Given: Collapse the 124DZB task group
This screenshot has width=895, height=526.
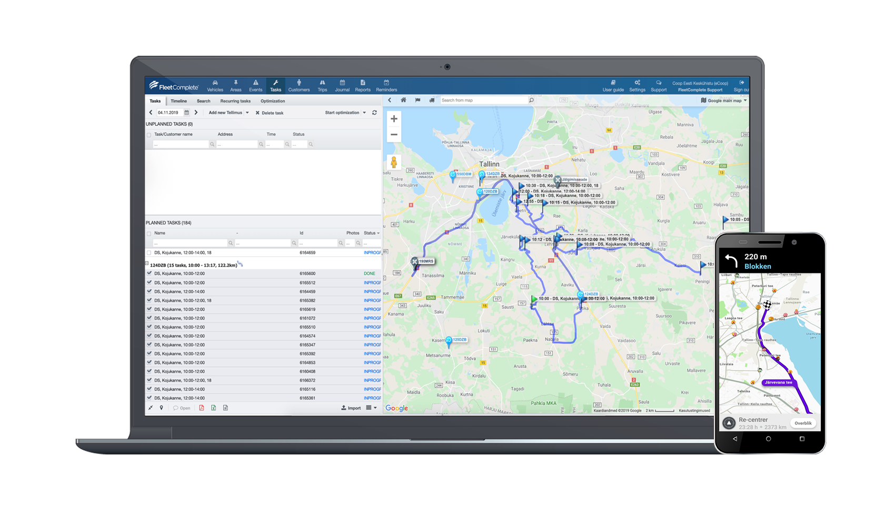Looking at the screenshot, I should pos(147,264).
